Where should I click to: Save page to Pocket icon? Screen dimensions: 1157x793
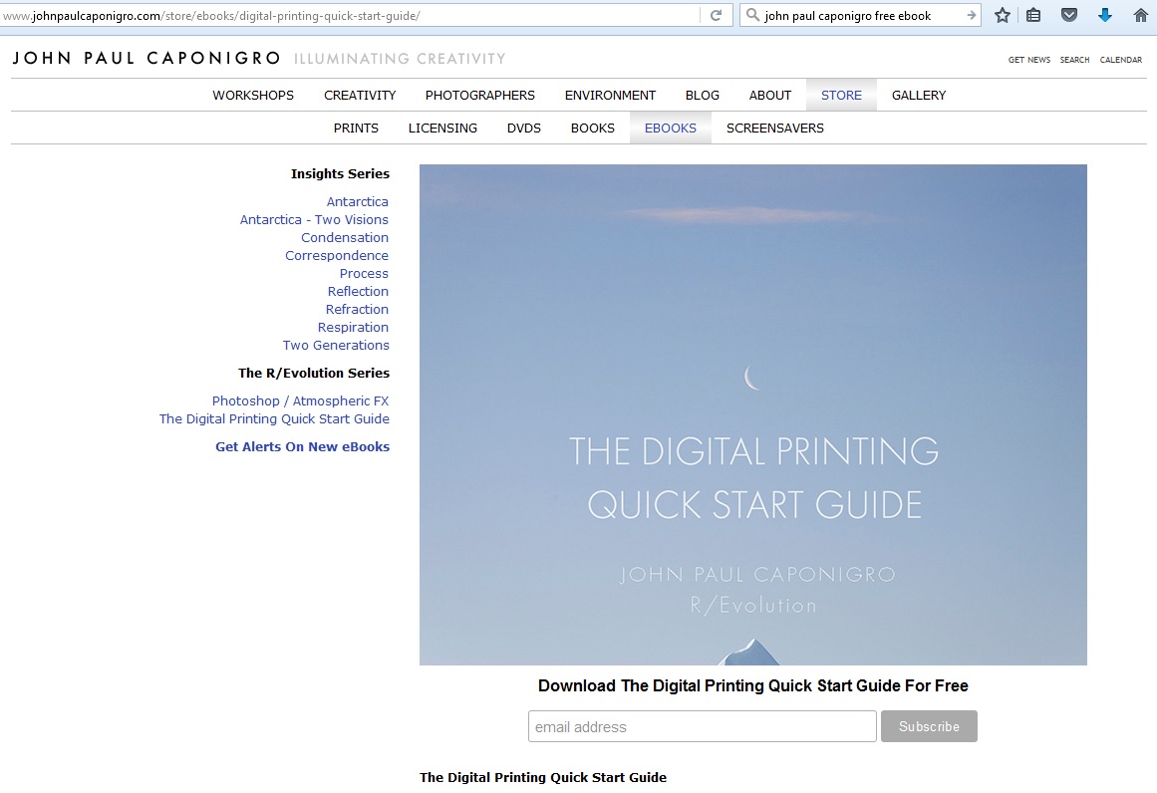(x=1069, y=15)
